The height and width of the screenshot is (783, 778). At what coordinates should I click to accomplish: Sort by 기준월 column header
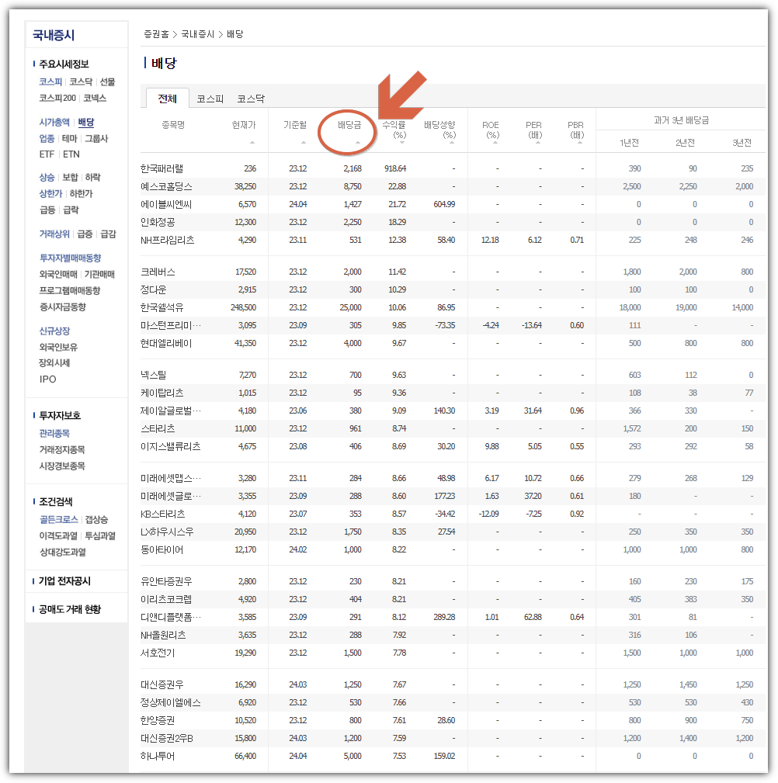coord(295,125)
